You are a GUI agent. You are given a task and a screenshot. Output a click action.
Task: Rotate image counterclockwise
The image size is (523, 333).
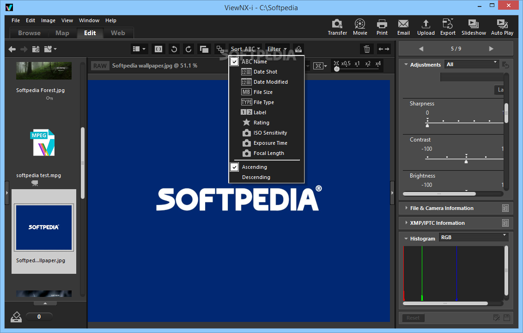(174, 49)
